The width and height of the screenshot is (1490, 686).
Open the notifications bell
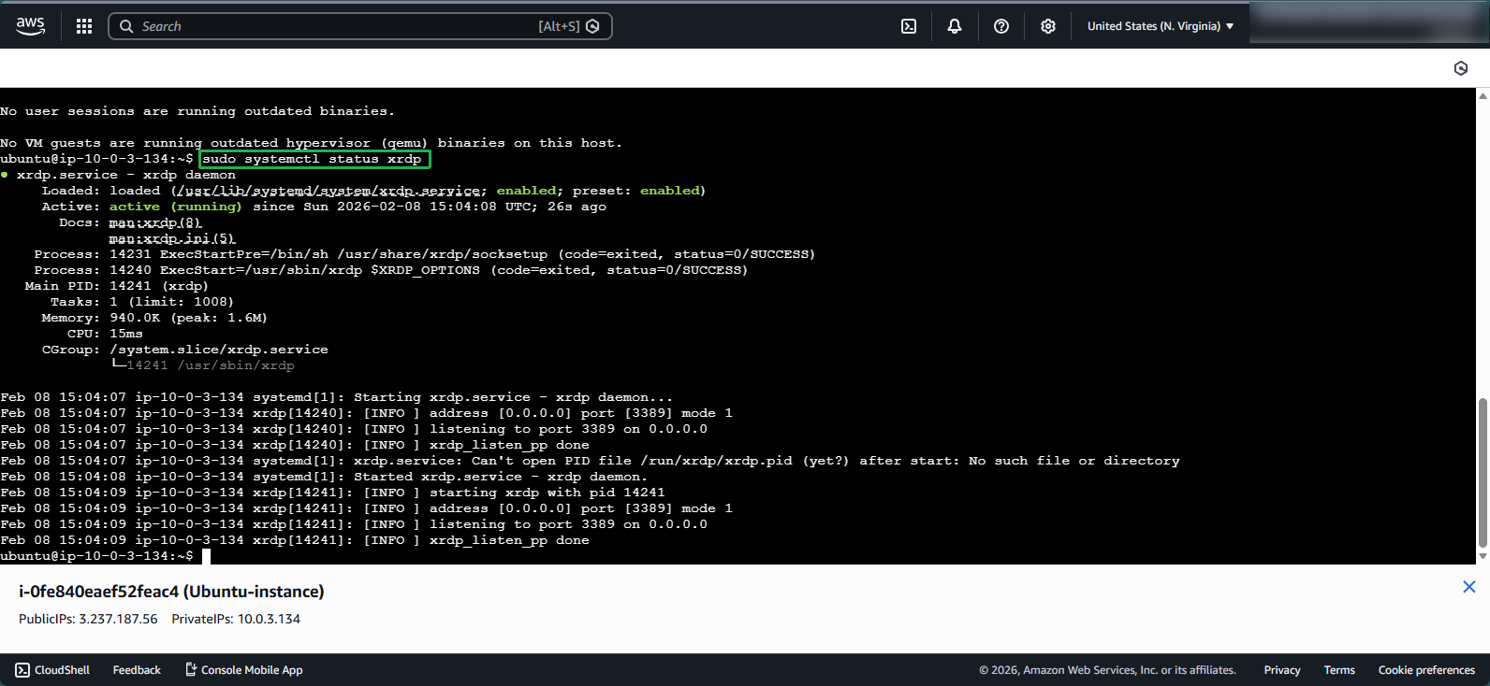pyautogui.click(x=955, y=26)
